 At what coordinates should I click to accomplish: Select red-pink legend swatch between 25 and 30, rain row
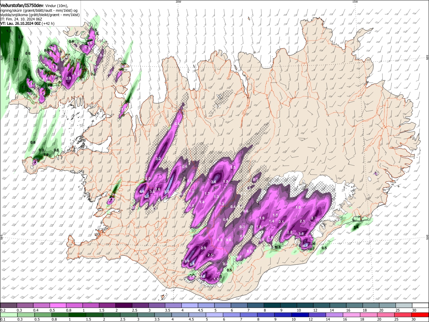[x=404, y=315]
